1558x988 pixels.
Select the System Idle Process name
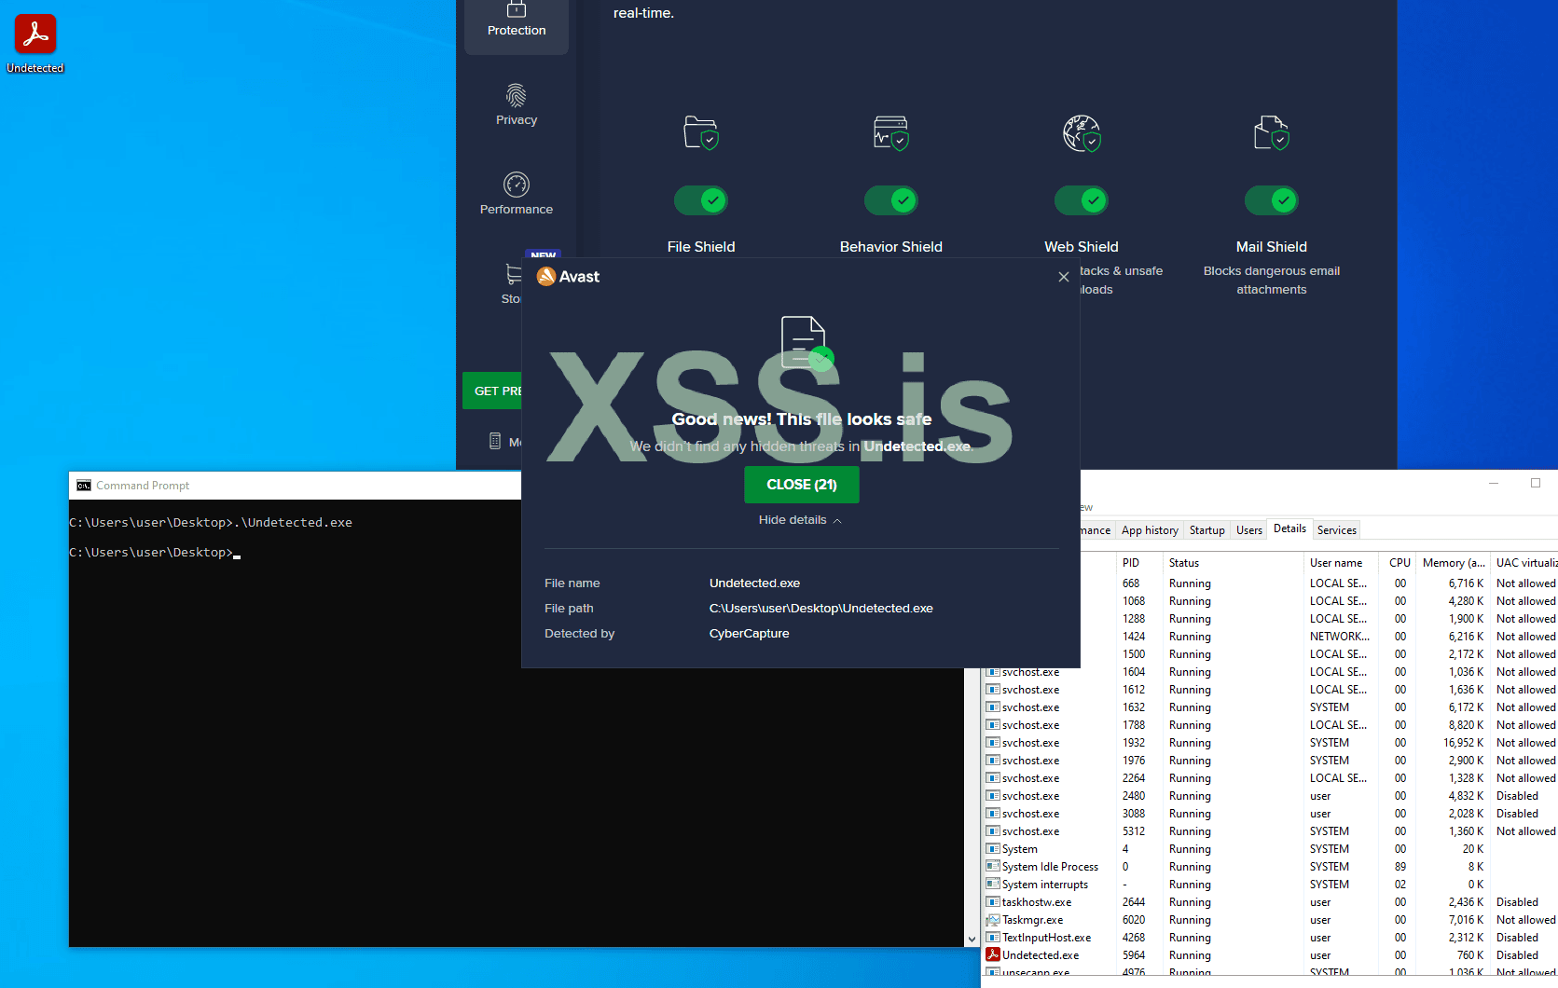(x=1050, y=867)
